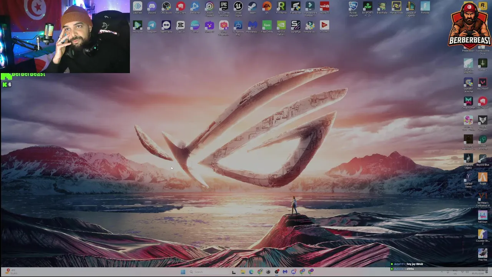Screen dimensions: 492x277
Task: Select the YAPYAP Demo icon
Action: pos(468,180)
